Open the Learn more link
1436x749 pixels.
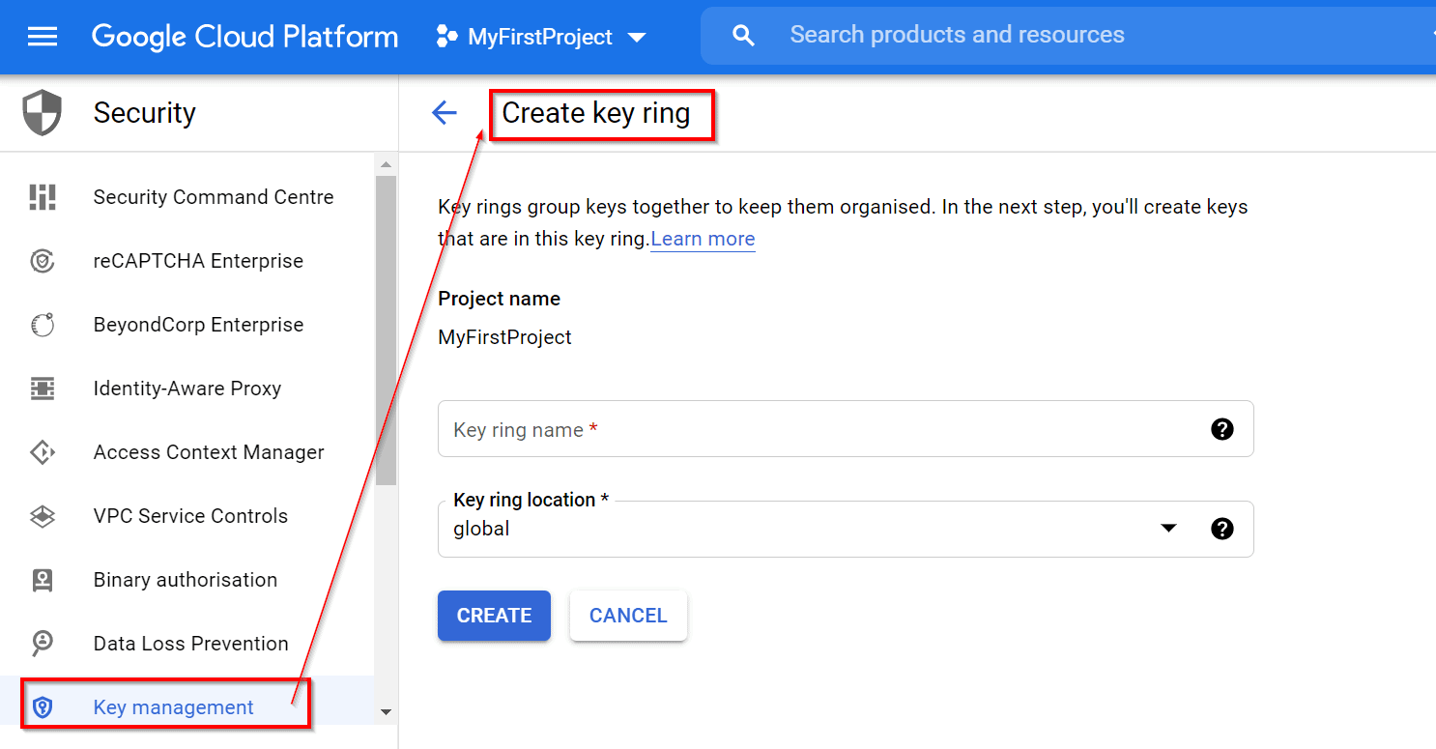pyautogui.click(x=703, y=239)
